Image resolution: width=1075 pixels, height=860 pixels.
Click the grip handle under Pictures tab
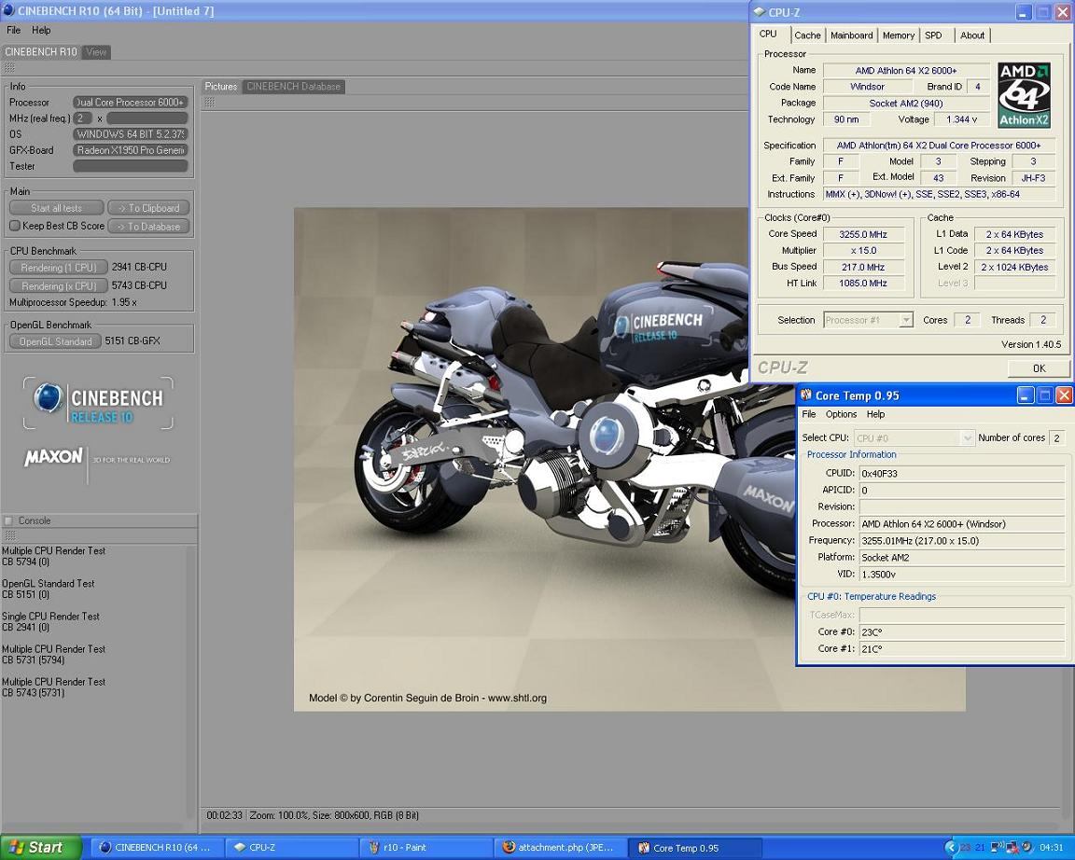click(210, 102)
